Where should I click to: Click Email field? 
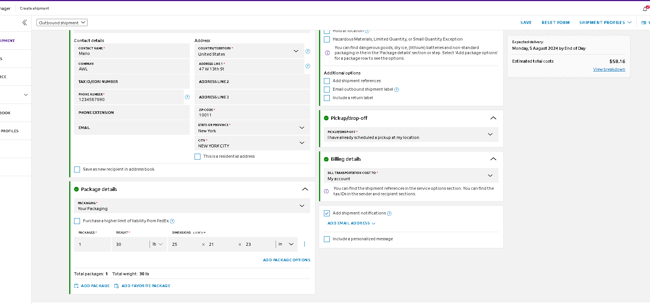pos(132,128)
